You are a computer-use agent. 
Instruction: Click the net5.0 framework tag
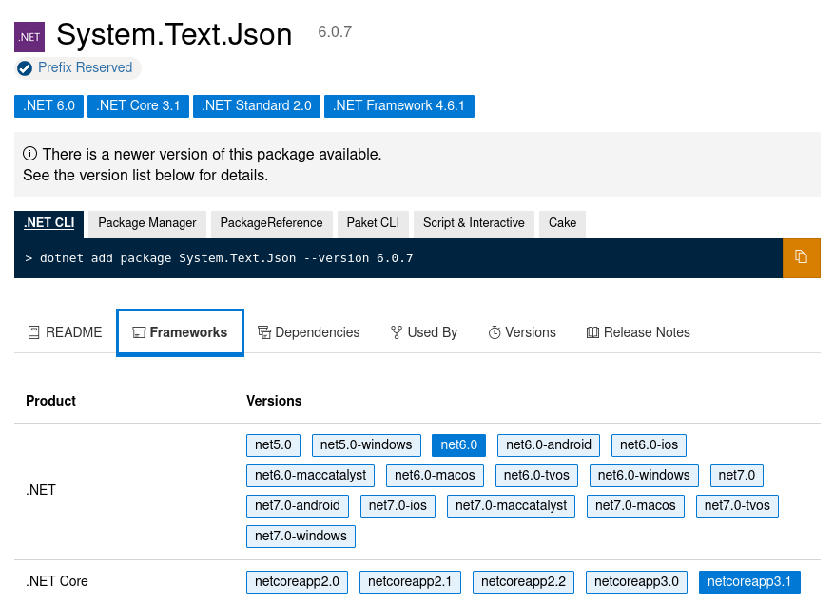click(x=273, y=445)
